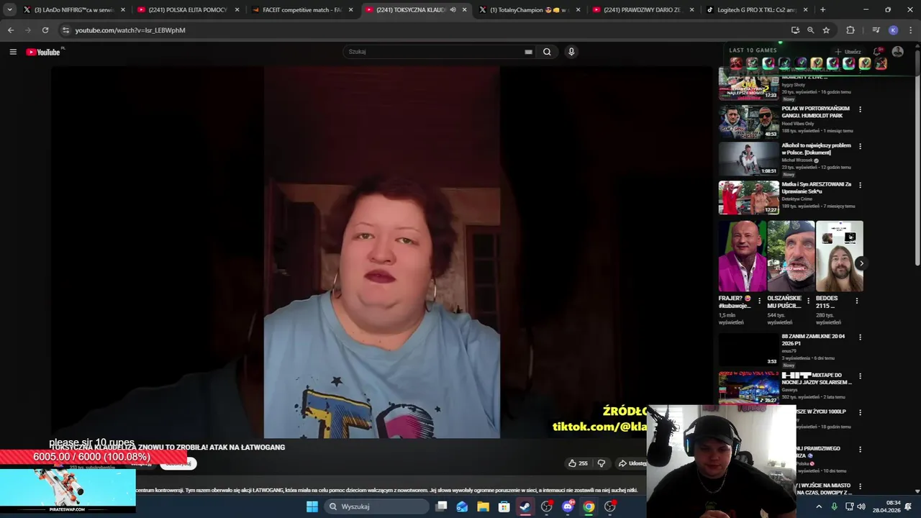Bookmark this page with the star icon
The image size is (921, 518).
pyautogui.click(x=826, y=30)
